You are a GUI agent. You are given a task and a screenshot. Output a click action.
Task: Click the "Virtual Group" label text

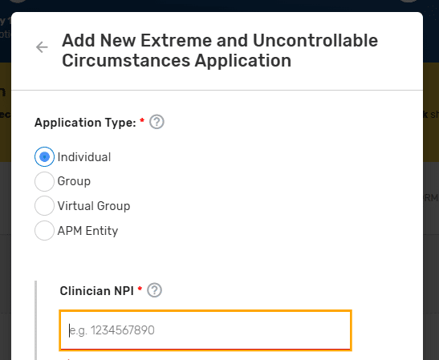click(x=94, y=206)
